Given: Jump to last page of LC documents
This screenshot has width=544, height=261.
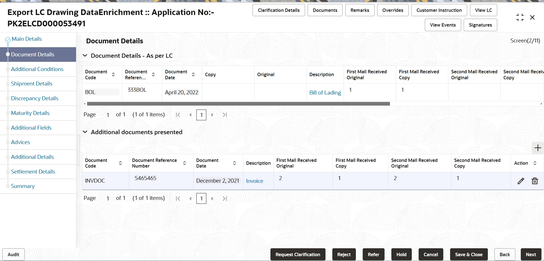Looking at the screenshot, I should pos(224,115).
